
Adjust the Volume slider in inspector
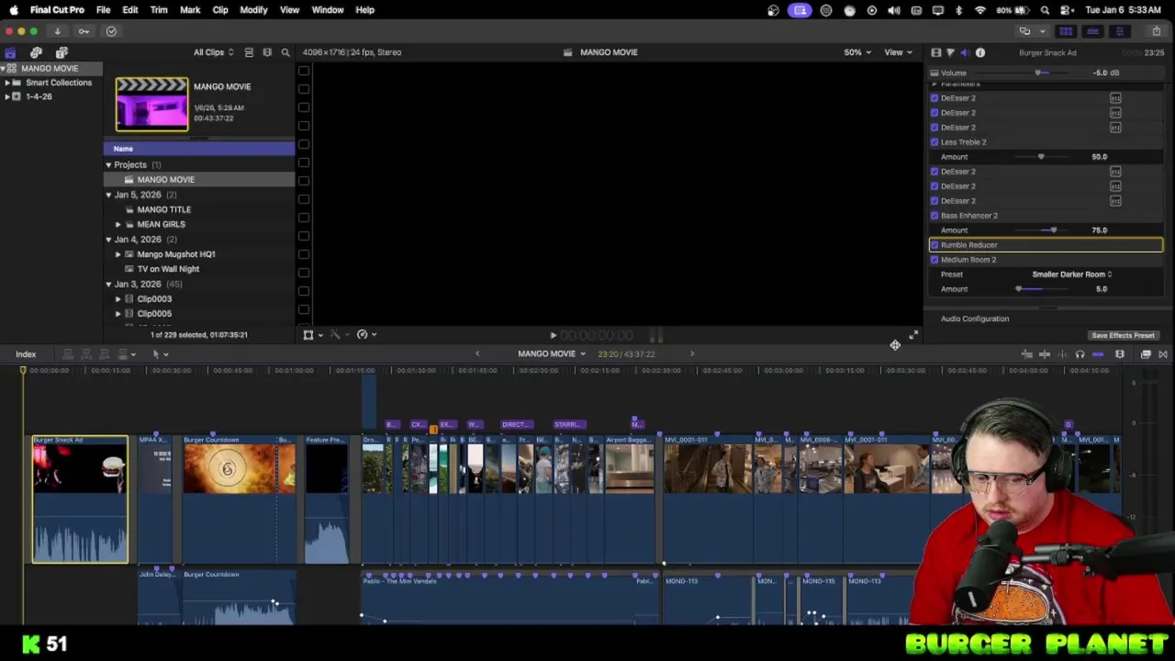coord(1038,73)
